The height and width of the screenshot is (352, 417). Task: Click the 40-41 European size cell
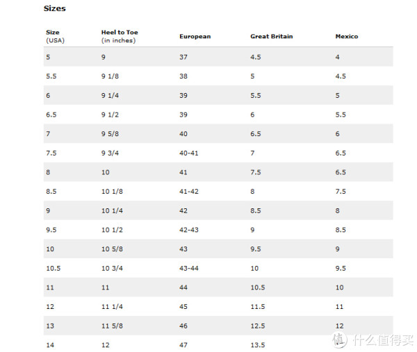(x=188, y=153)
